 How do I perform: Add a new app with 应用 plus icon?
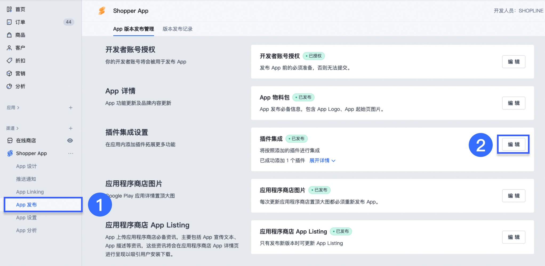71,108
